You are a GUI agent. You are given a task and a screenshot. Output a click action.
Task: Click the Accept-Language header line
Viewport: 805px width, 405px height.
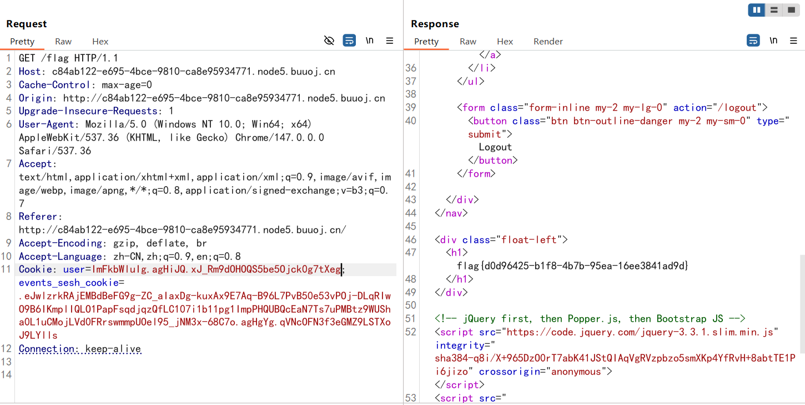click(x=130, y=257)
